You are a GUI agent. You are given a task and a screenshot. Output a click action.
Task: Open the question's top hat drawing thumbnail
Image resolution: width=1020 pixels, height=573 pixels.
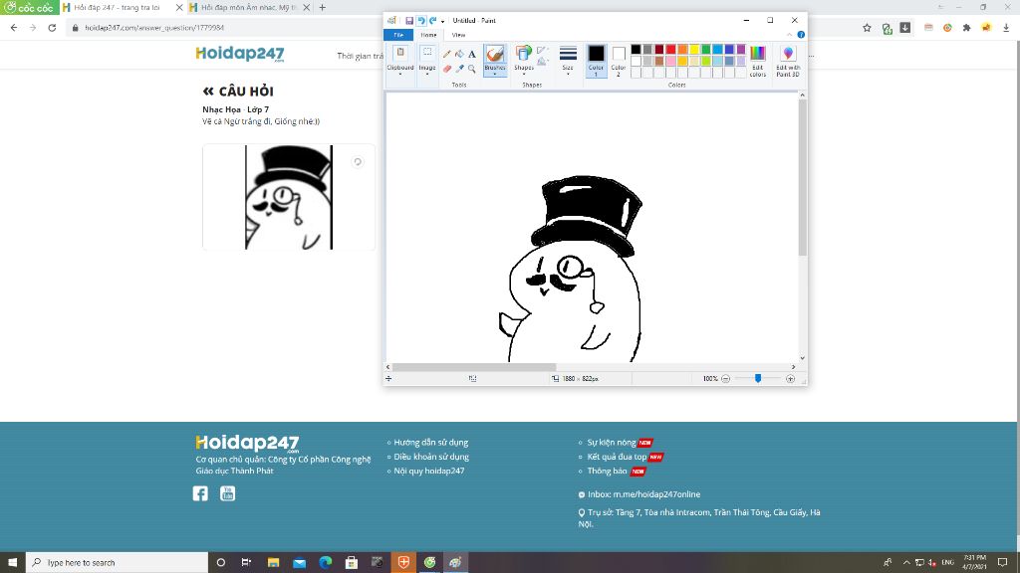(289, 197)
